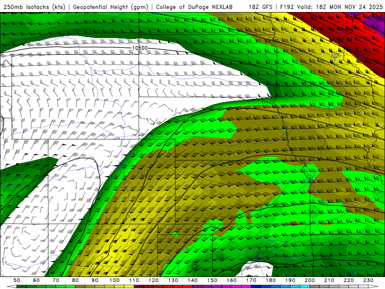Click the '230' color bar value
Viewport: 385px width, 289px height.
[x=368, y=280]
